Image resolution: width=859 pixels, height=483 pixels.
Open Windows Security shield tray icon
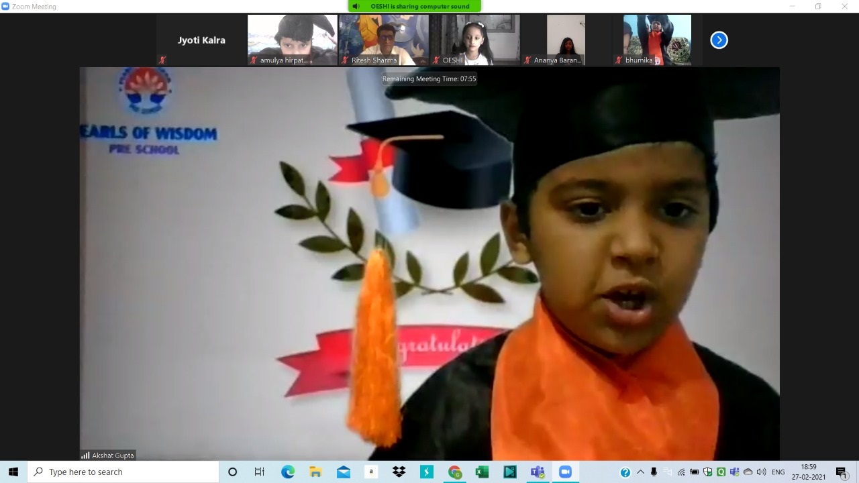coord(708,472)
